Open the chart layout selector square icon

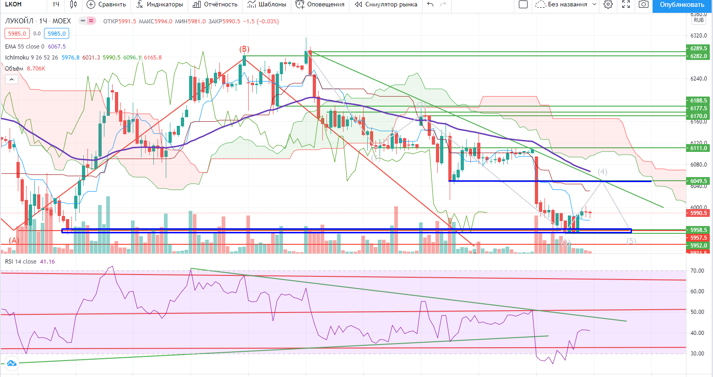(523, 5)
